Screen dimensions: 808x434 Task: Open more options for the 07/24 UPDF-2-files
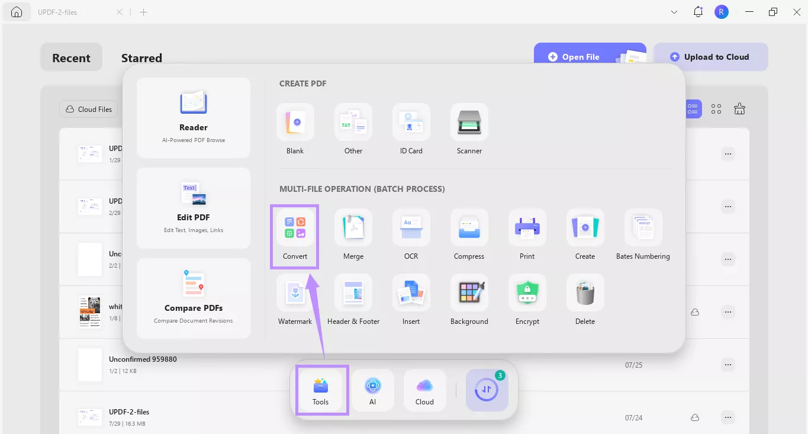(x=728, y=417)
